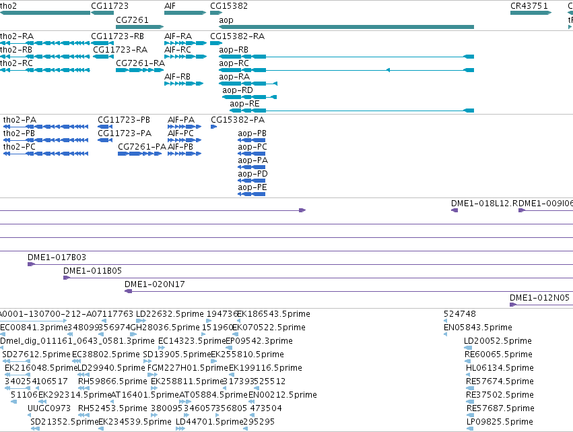Click EST RE60065.5prime
The width and height of the screenshot is (573, 432).
click(x=469, y=361)
